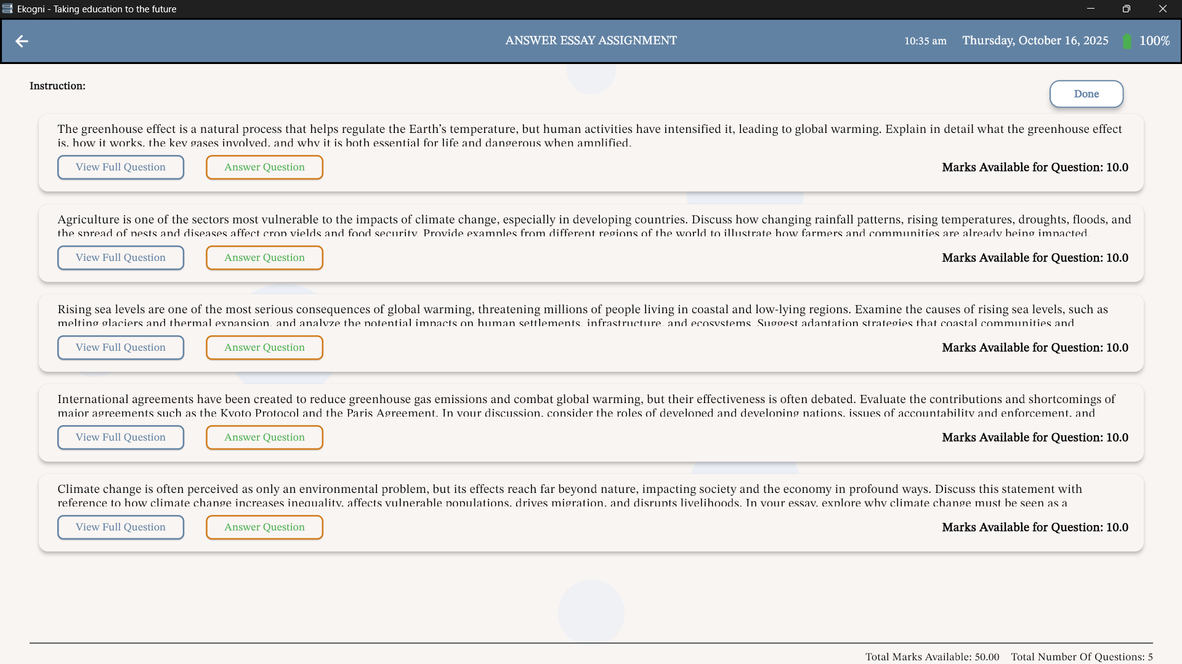Click the Ekogni app icon in title bar

[x=7, y=9]
